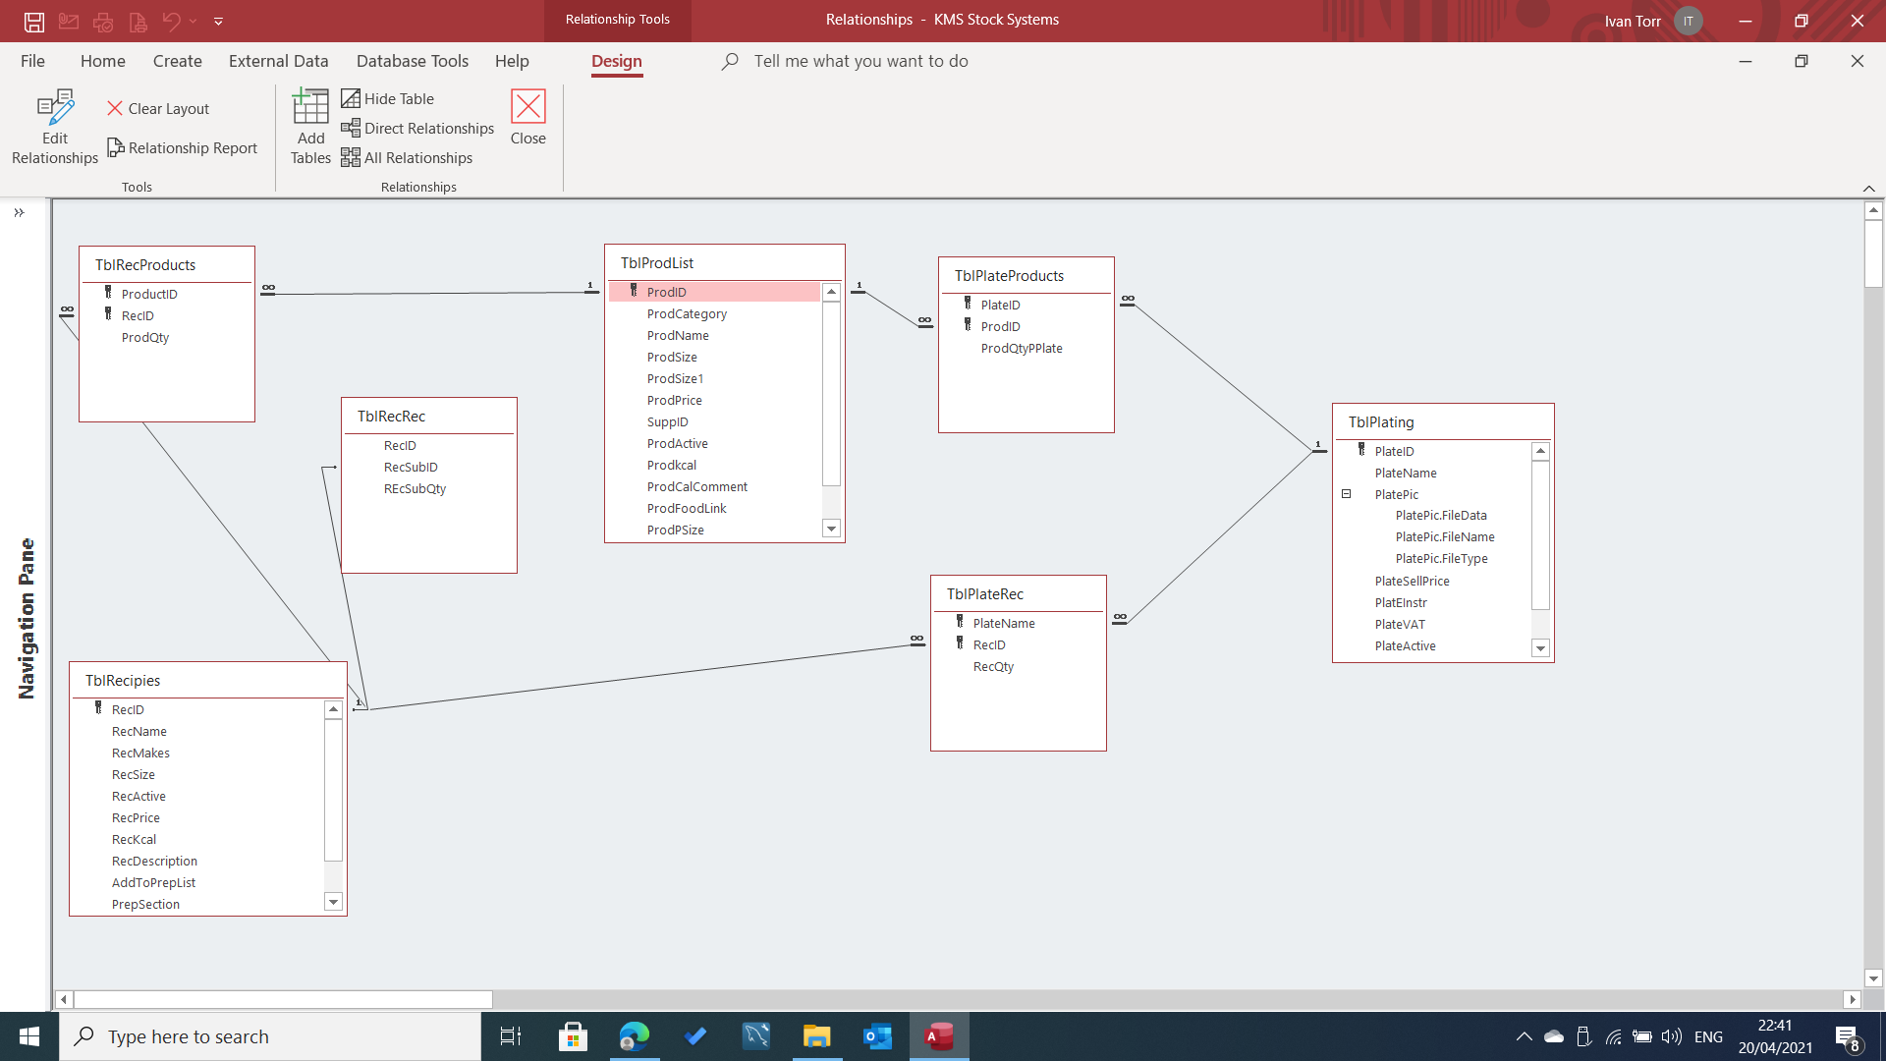Switch to Home tab
This screenshot has width=1886, height=1061.
pos(103,61)
